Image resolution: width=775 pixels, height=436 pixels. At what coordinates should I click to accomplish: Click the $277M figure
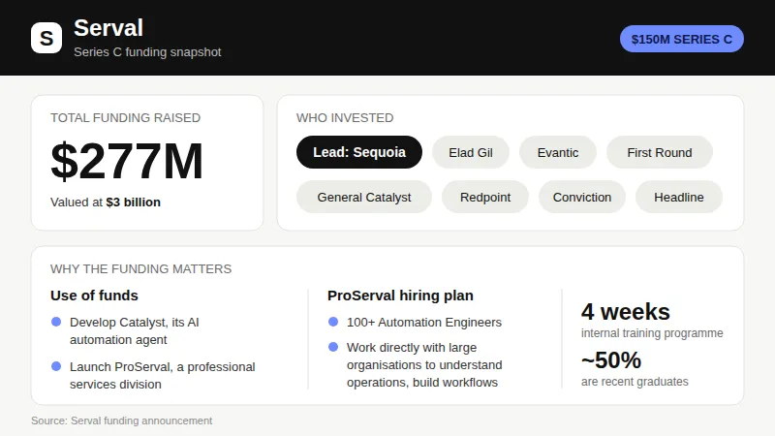(x=127, y=161)
